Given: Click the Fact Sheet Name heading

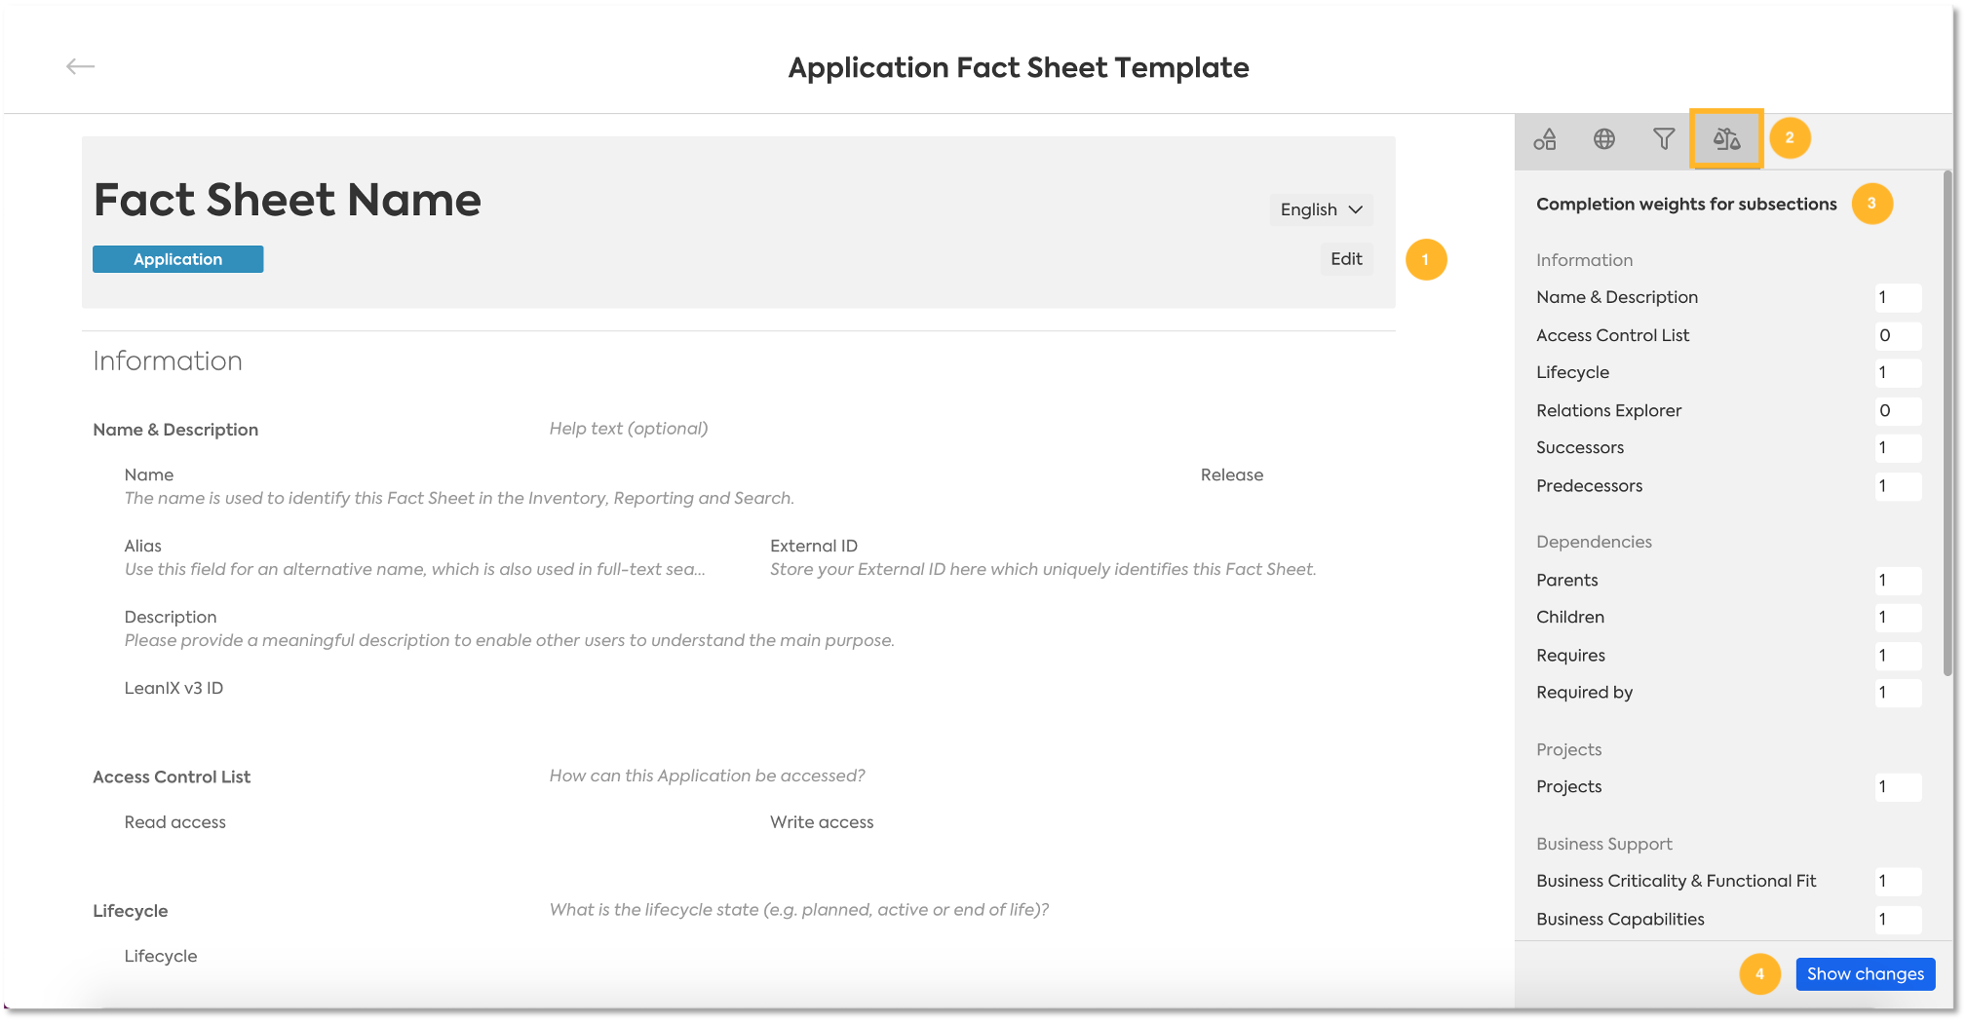Looking at the screenshot, I should pyautogui.click(x=287, y=200).
